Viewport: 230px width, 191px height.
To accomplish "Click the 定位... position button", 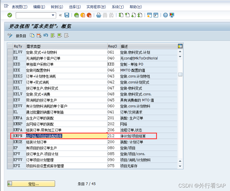I will point(31,184).
